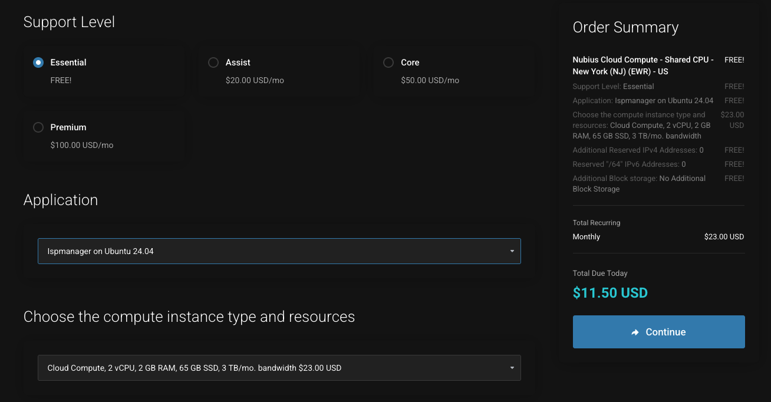Click the arrow icon inside Continue button
Image resolution: width=771 pixels, height=402 pixels.
635,332
